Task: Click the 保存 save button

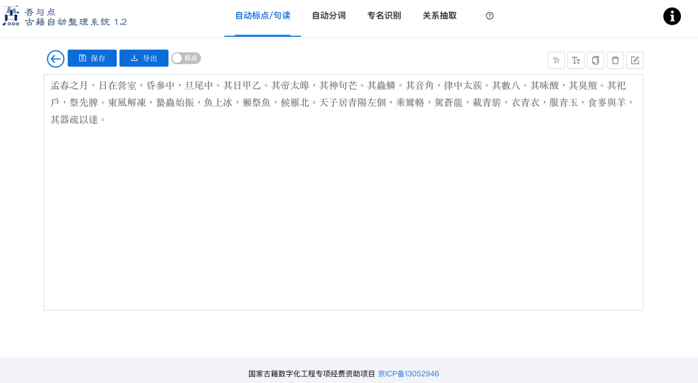Action: tap(92, 59)
